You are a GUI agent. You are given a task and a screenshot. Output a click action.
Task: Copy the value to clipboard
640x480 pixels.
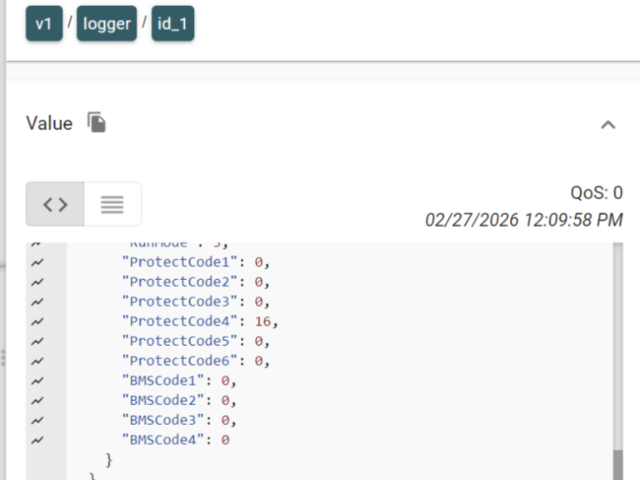97,122
